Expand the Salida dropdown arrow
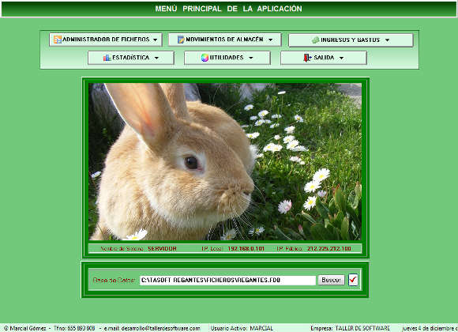This screenshot has width=458, height=332. (x=341, y=58)
